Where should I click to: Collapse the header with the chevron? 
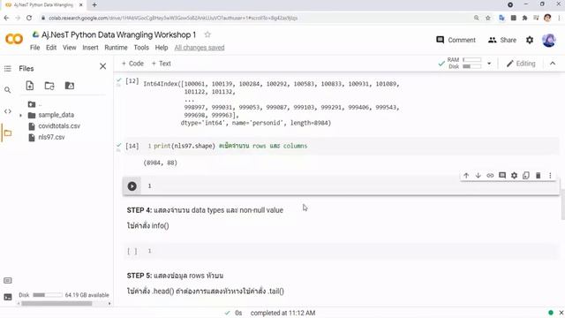click(553, 64)
